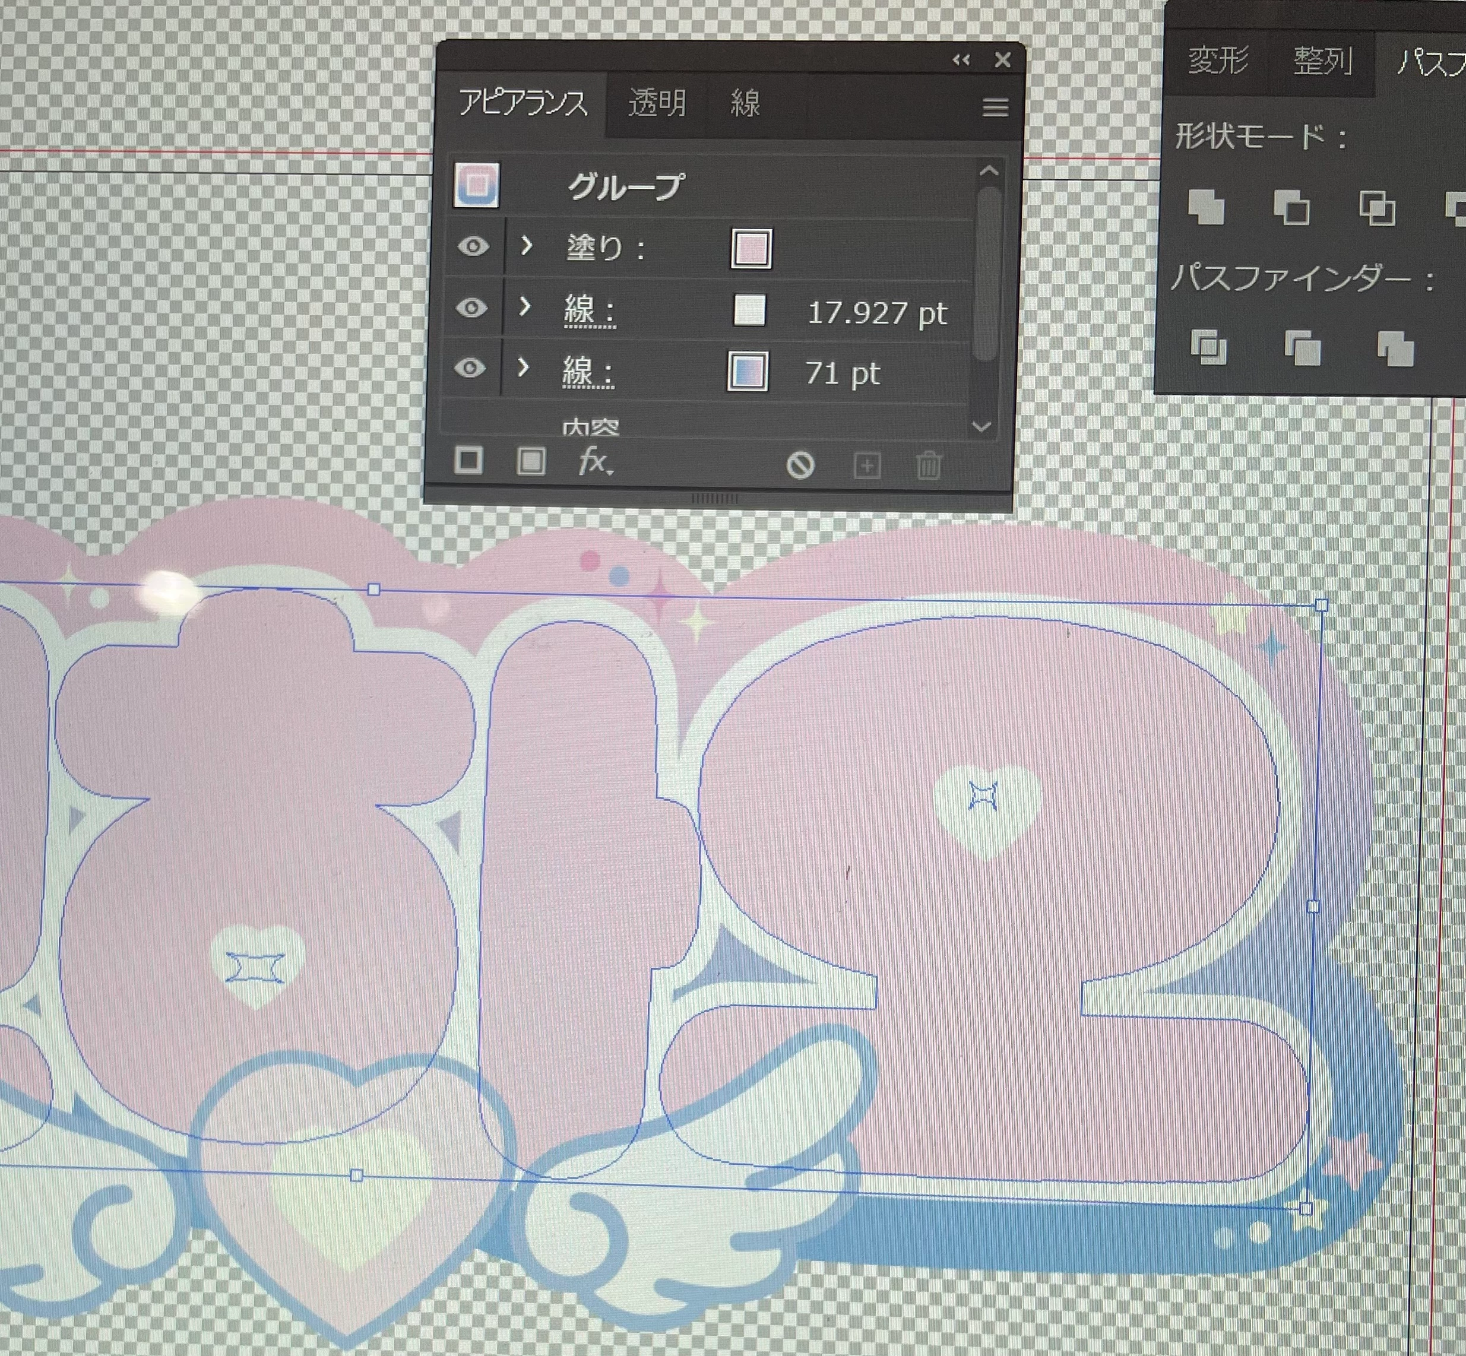
Task: Click Duplicate Selected Item icon
Action: [866, 466]
